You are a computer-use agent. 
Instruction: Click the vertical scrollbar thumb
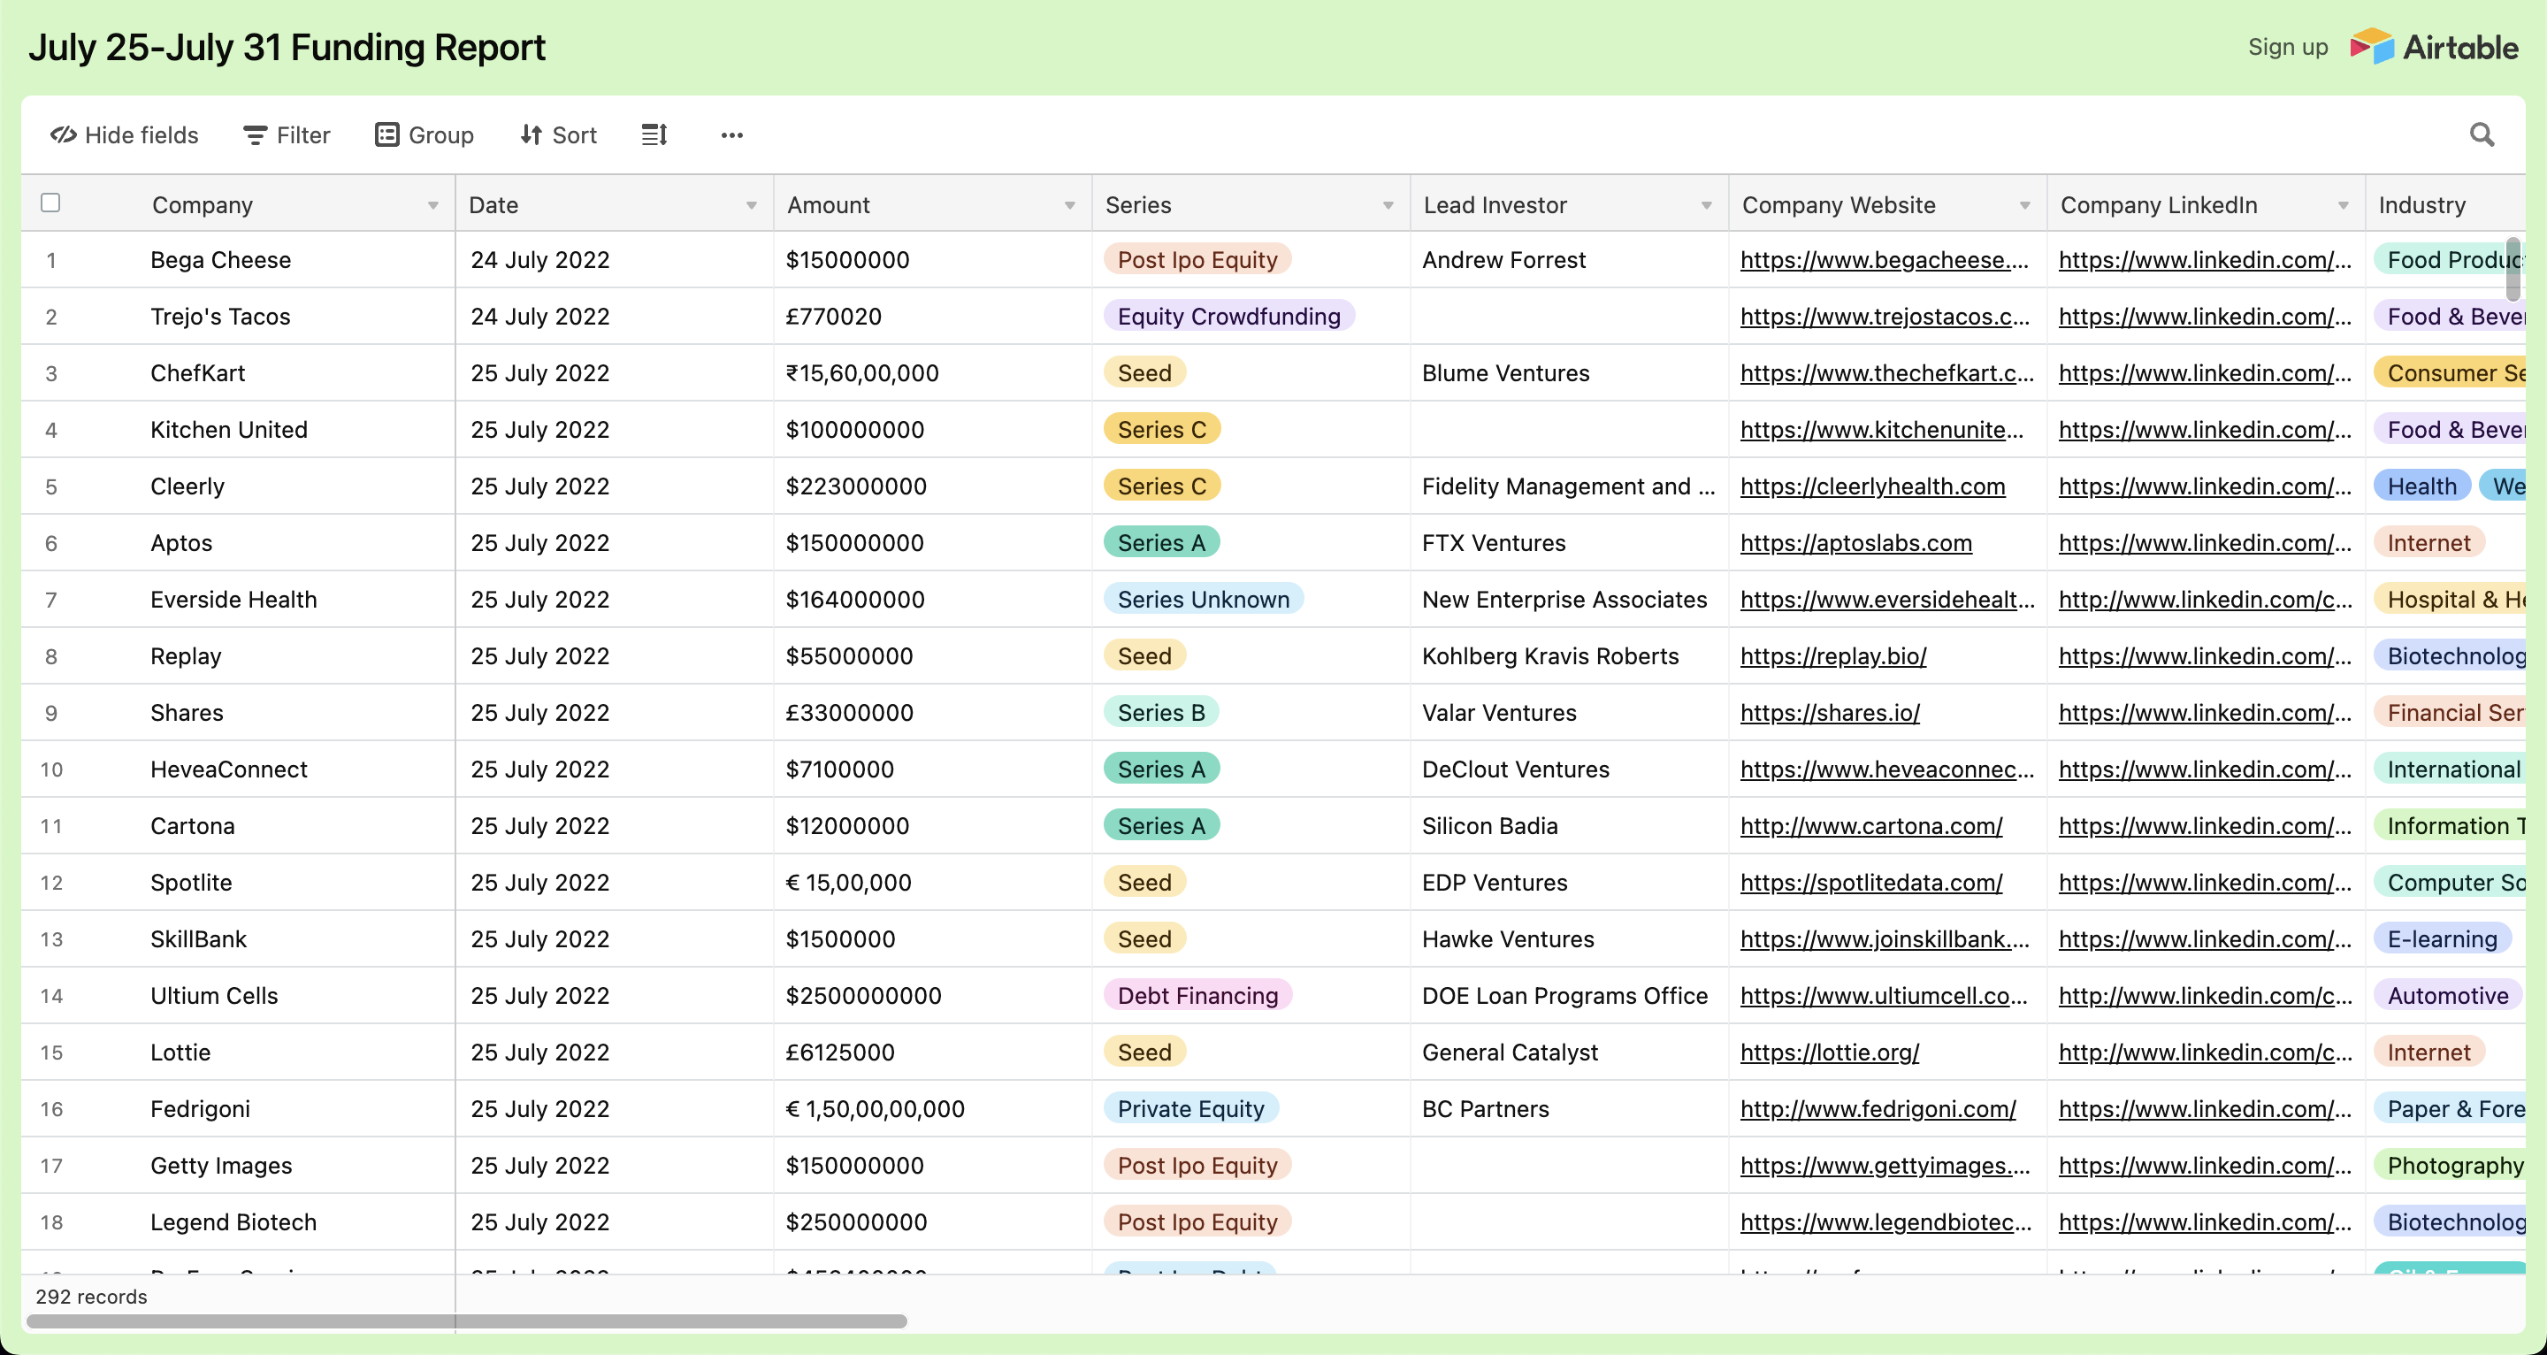(x=2513, y=268)
